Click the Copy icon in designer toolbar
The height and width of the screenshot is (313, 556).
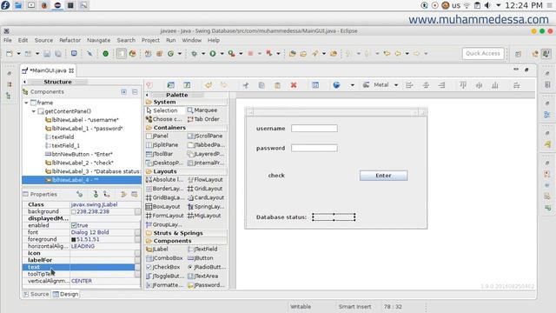261,85
